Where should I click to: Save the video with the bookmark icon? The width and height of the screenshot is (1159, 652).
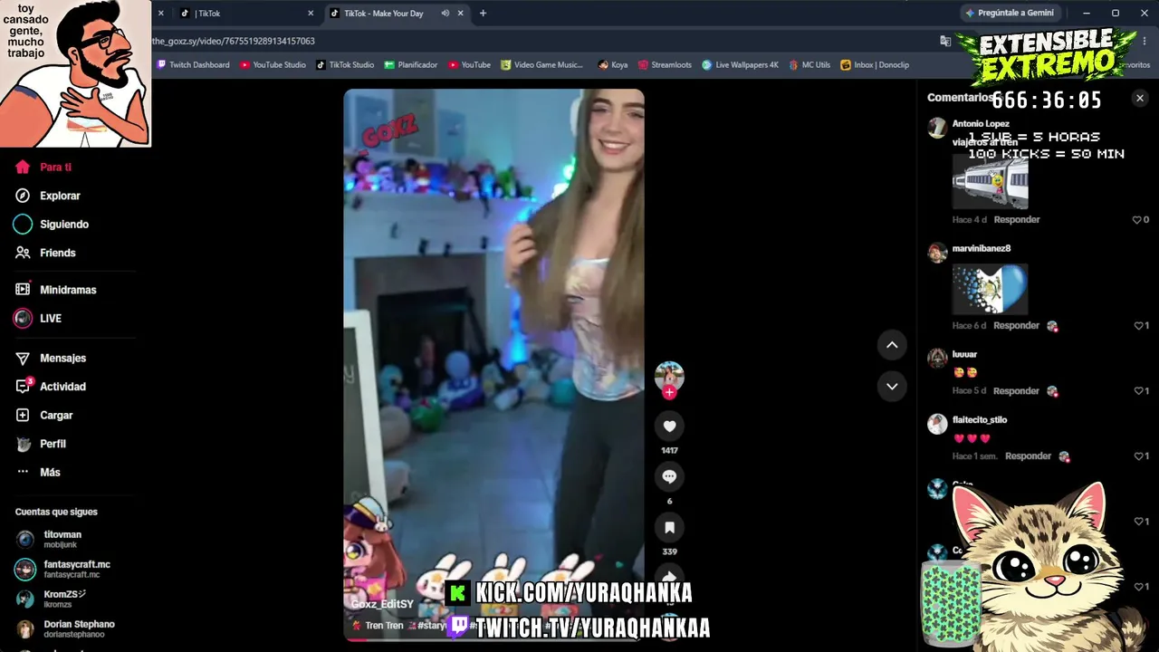(669, 527)
